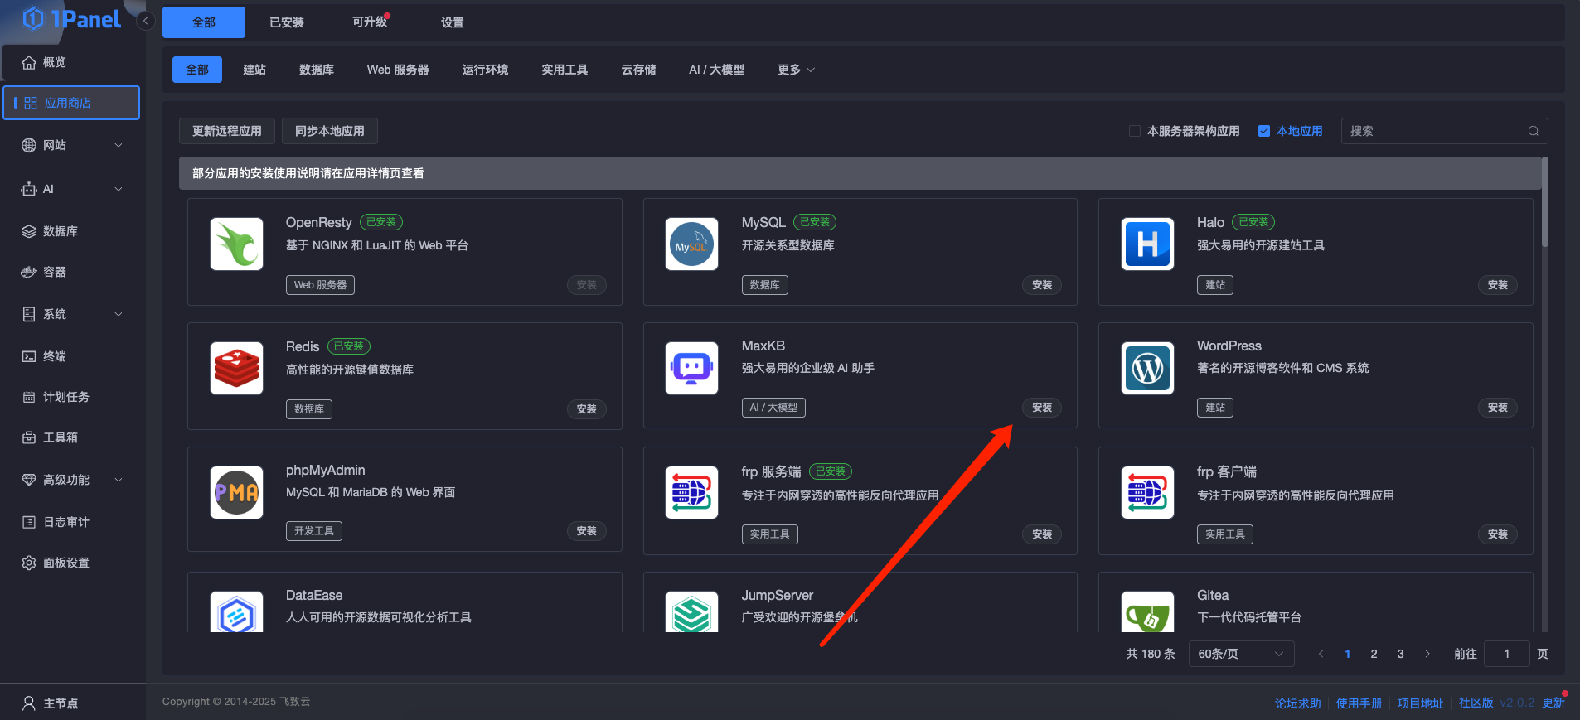Go to previous page arrow
The width and height of the screenshot is (1580, 720).
[x=1321, y=654]
